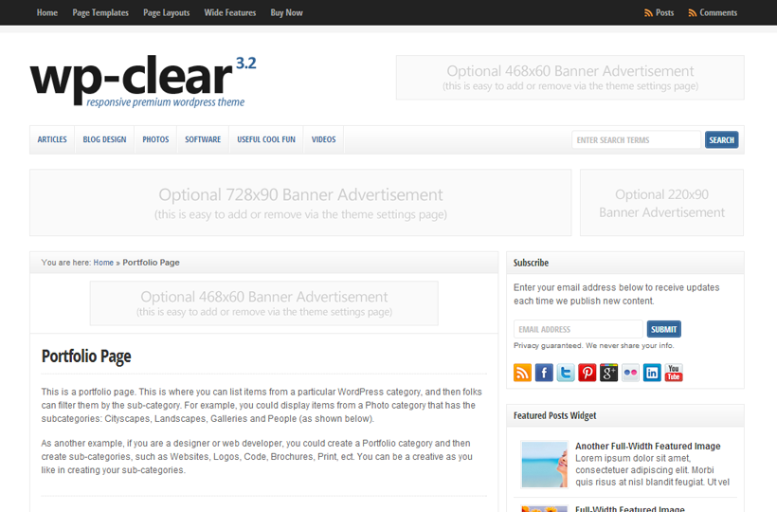Screen dimensions: 777x512
Task: Open the YouTube social icon
Action: pos(674,373)
